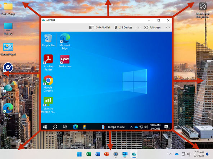
Task: Open the remote notification center icon
Action: pos(166,127)
